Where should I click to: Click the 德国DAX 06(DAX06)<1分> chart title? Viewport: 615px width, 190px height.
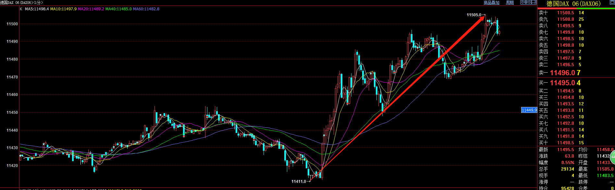click(21, 3)
